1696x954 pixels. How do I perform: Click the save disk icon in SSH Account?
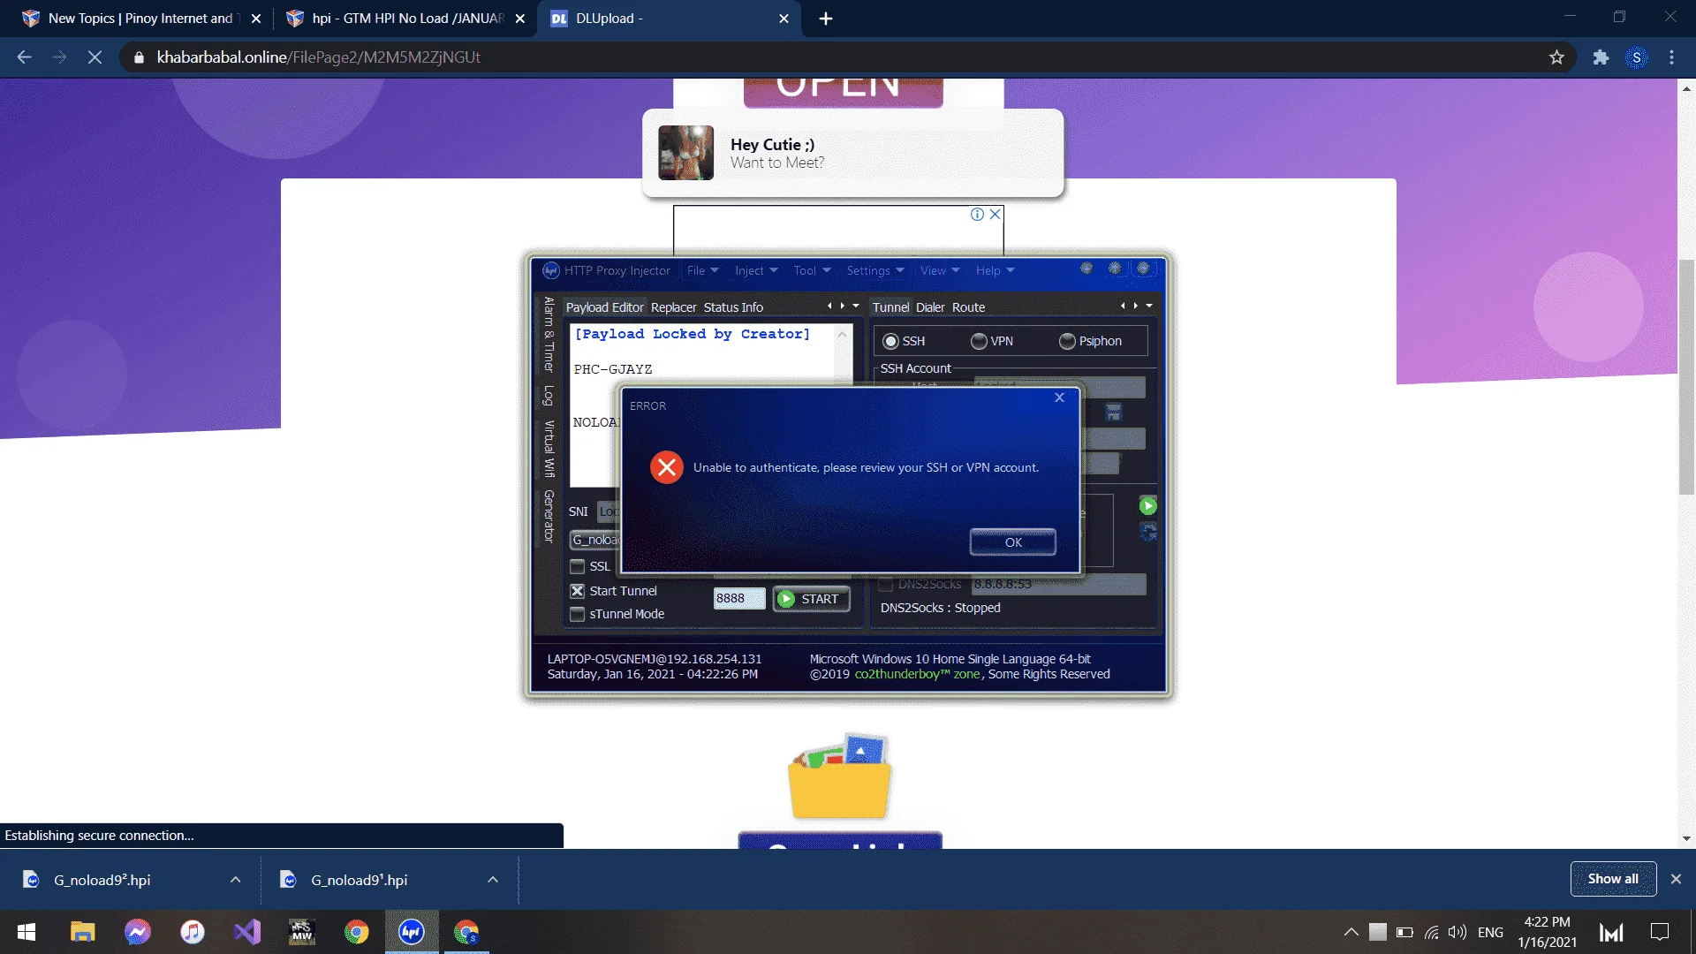coord(1114,412)
